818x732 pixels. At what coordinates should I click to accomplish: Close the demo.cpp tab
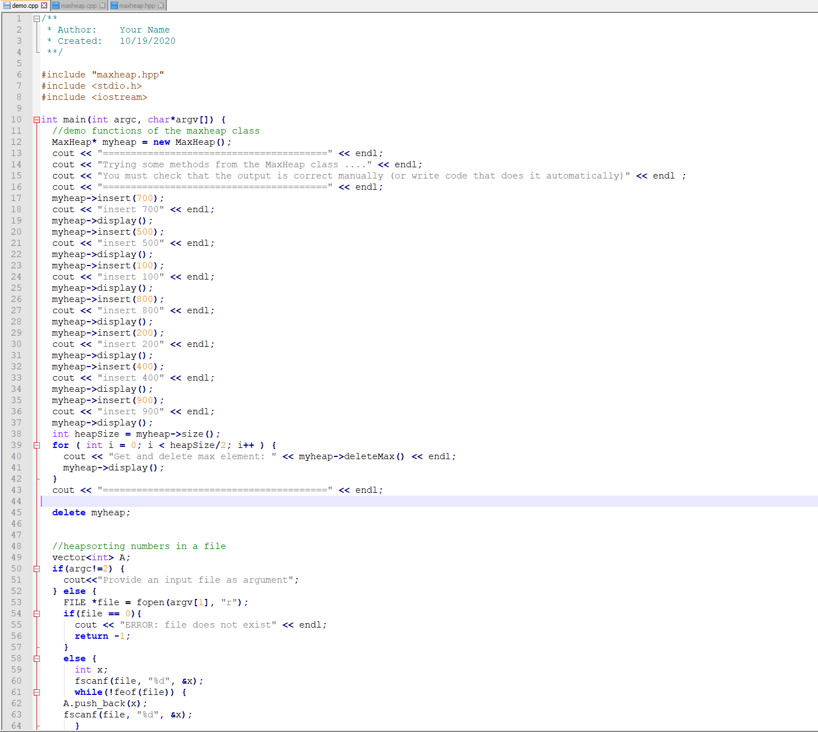44,6
